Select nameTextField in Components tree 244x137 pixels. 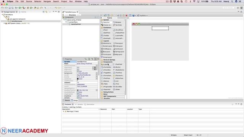[x=76, y=24]
